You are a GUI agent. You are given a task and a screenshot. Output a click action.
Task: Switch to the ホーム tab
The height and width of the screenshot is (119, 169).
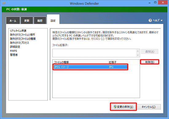(x=13, y=20)
